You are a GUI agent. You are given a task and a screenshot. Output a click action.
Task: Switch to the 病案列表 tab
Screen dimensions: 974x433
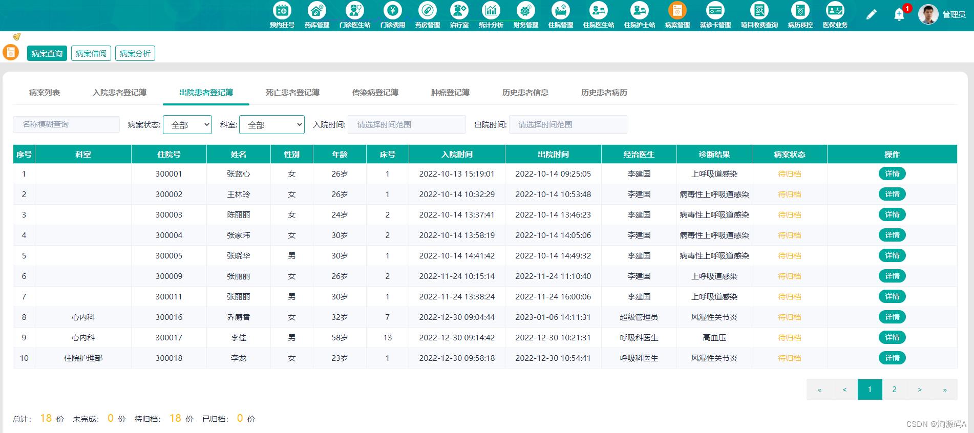[45, 92]
